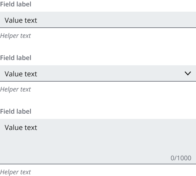Image resolution: width=196 pixels, height=176 pixels.
Task: Focus the top single-line text input
Action: point(98,20)
